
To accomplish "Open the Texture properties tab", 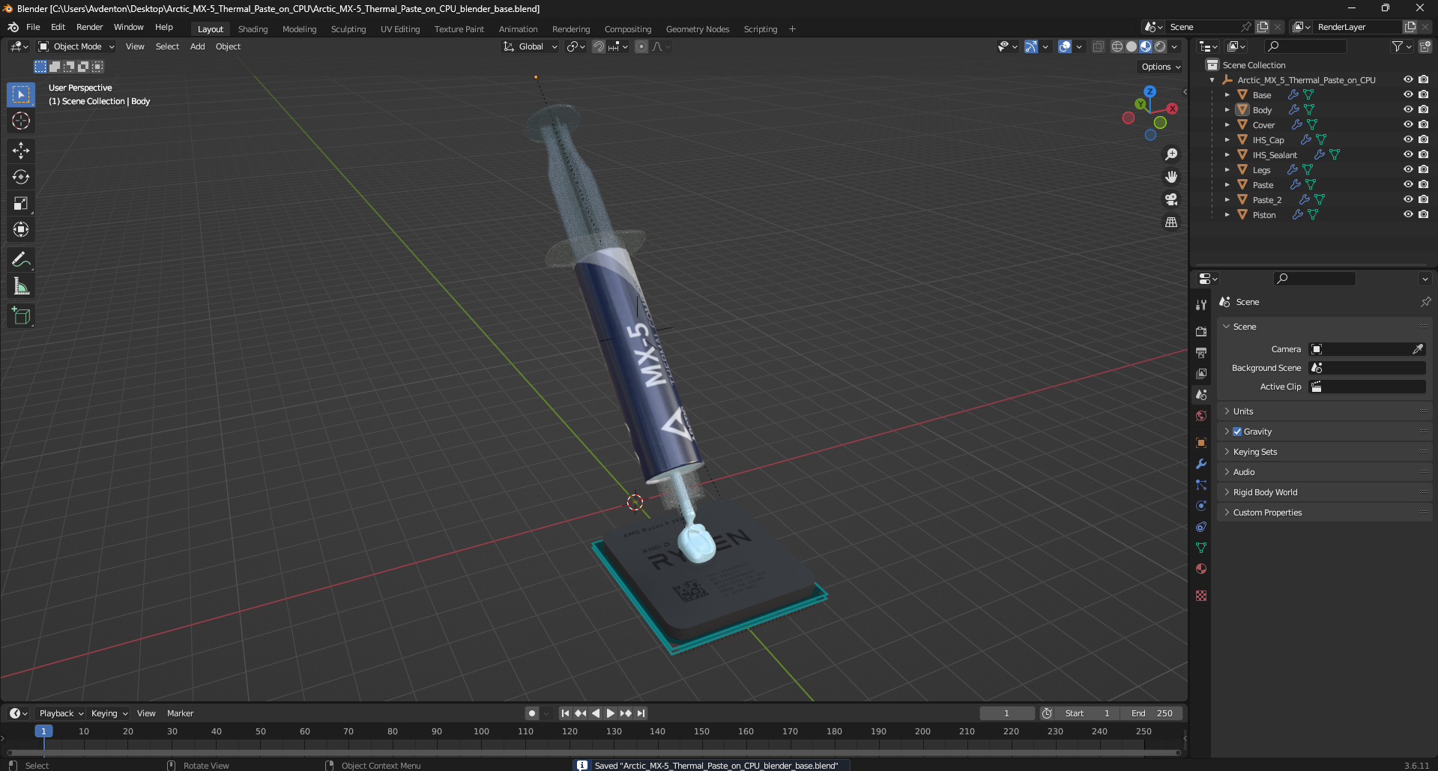I will click(1201, 596).
